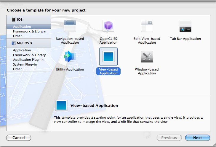This screenshot has height=147, width=216.
Task: Open Framework & Library under iOS
Action: 29,31
